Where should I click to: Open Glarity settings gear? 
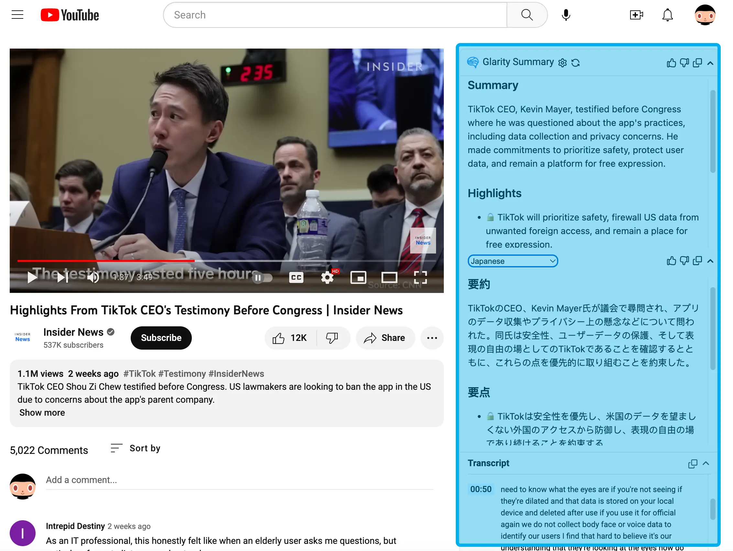[x=562, y=62]
